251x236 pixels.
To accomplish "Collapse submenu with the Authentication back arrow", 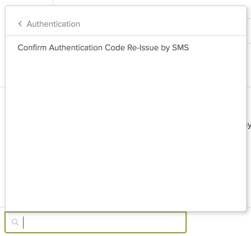I will click(x=20, y=24).
